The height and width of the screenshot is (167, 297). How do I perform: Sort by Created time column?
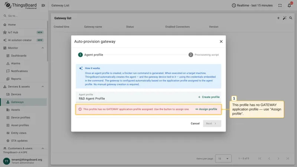61,27
